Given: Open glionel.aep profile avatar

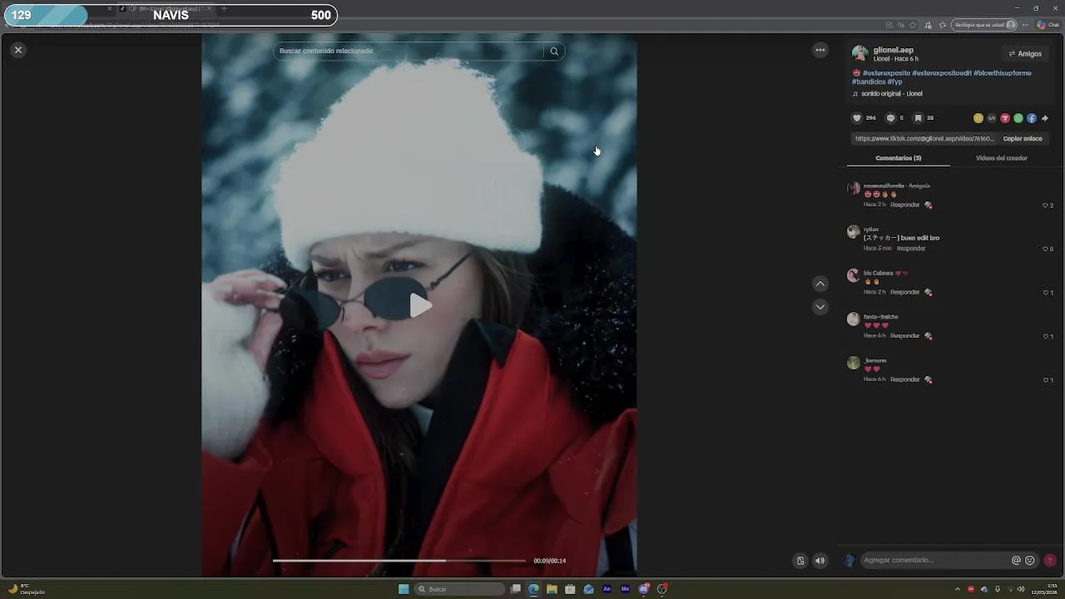Looking at the screenshot, I should pyautogui.click(x=859, y=53).
